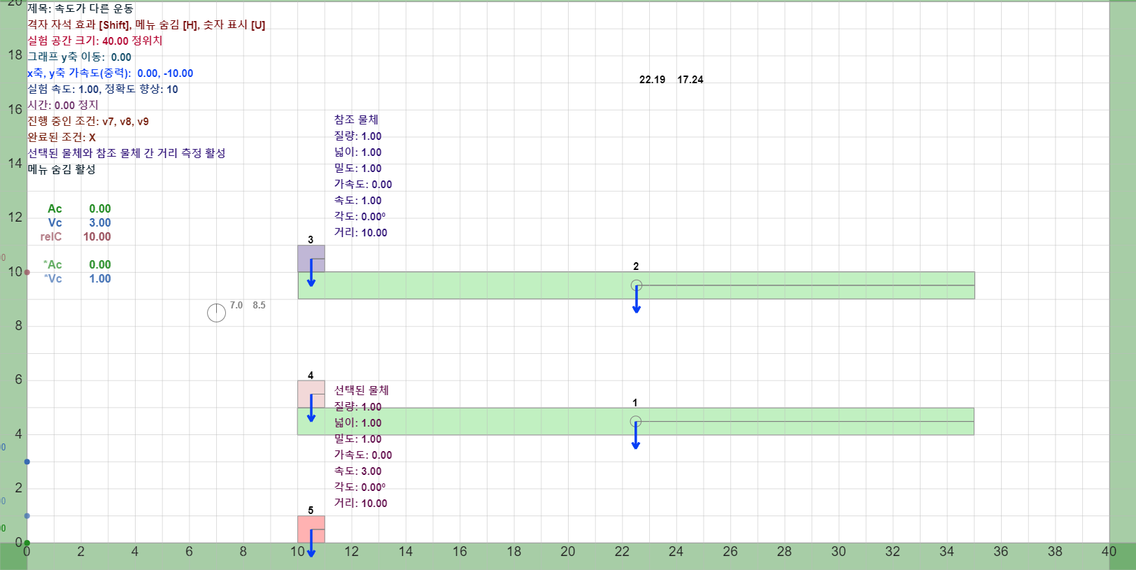Viewport: 1136px width, 570px height.
Task: Click the circle handle of bar 2
Action: 637,285
